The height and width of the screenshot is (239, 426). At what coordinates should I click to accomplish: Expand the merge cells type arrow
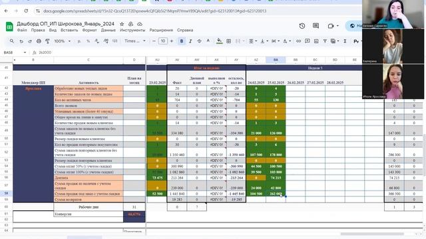tap(244, 41)
